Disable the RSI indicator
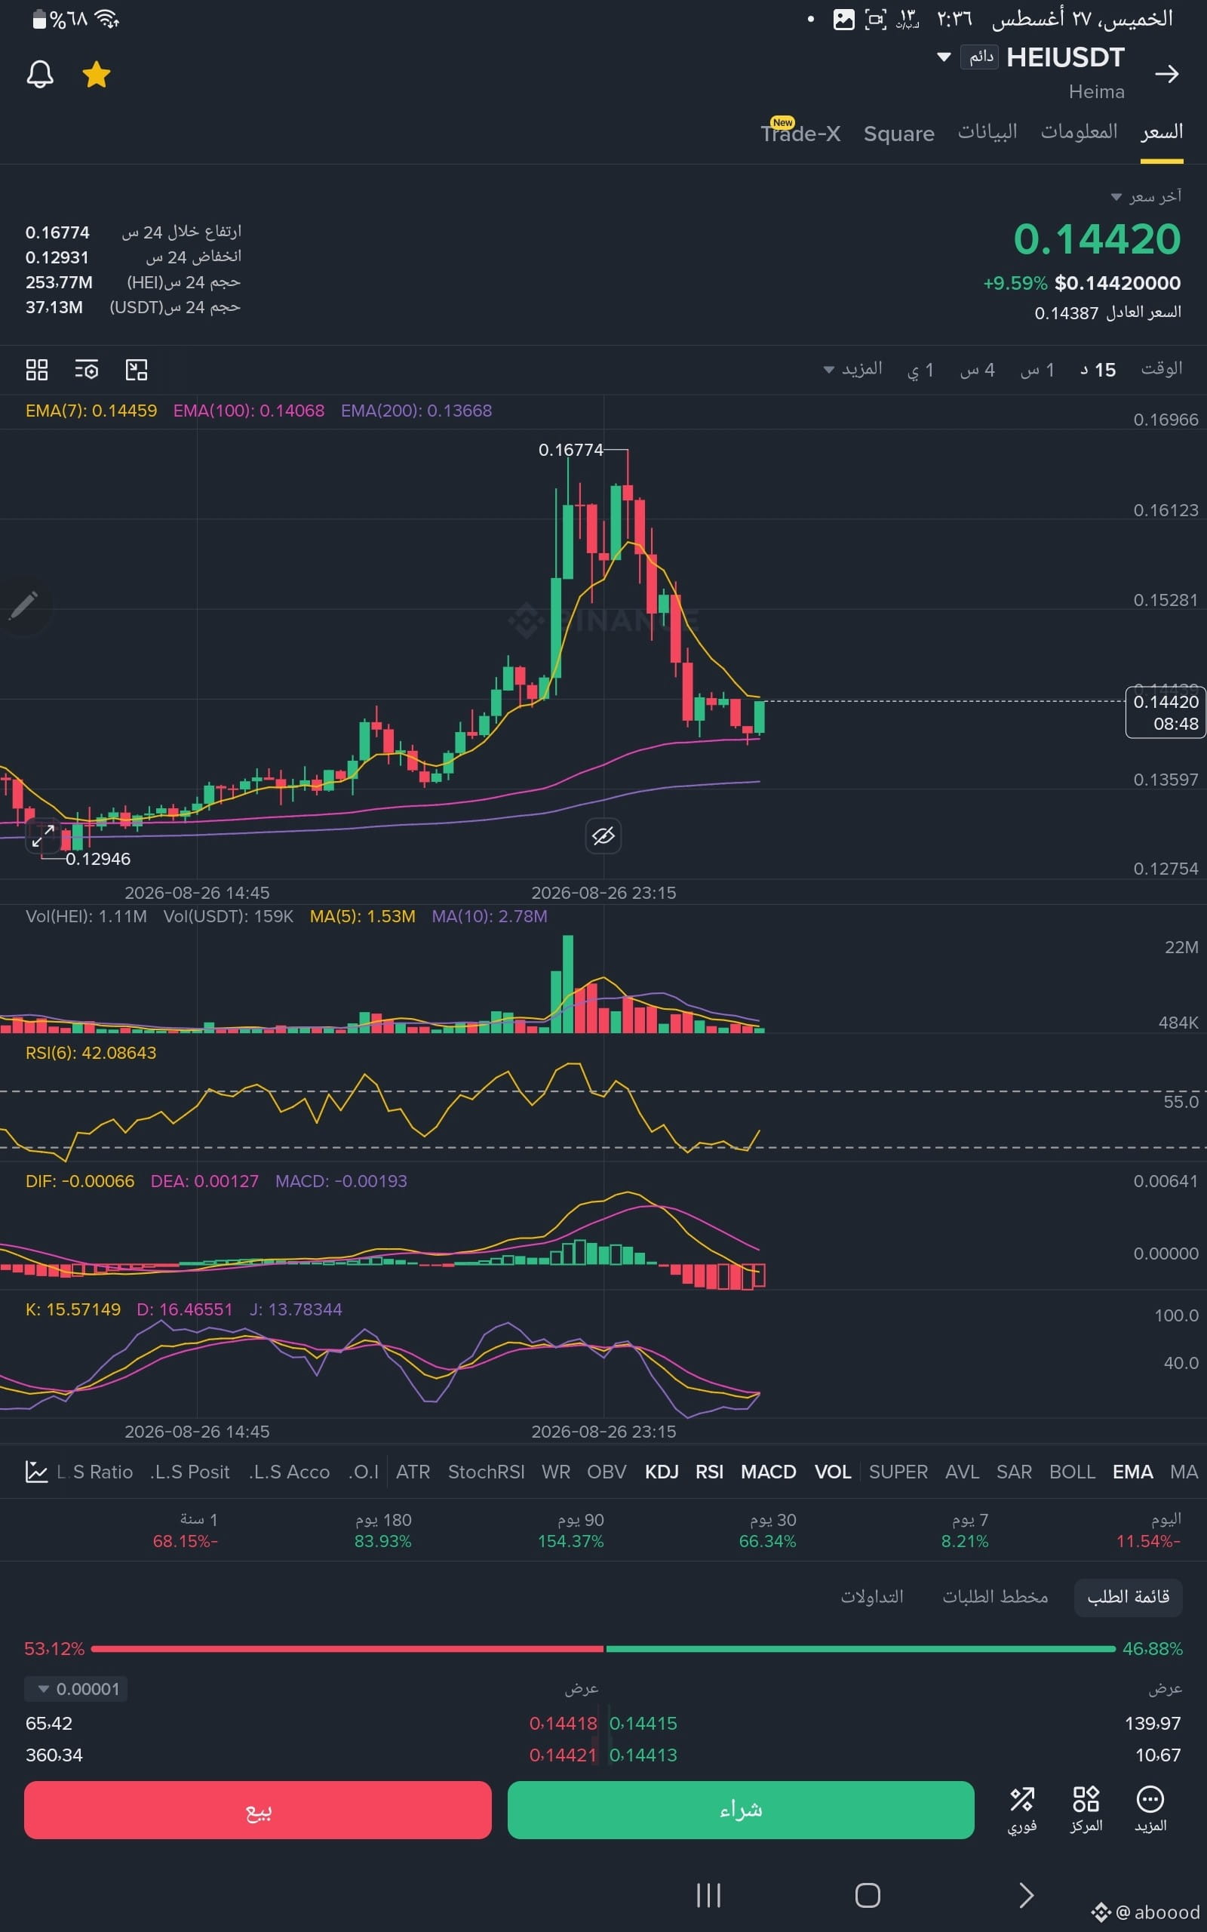 pos(710,1472)
